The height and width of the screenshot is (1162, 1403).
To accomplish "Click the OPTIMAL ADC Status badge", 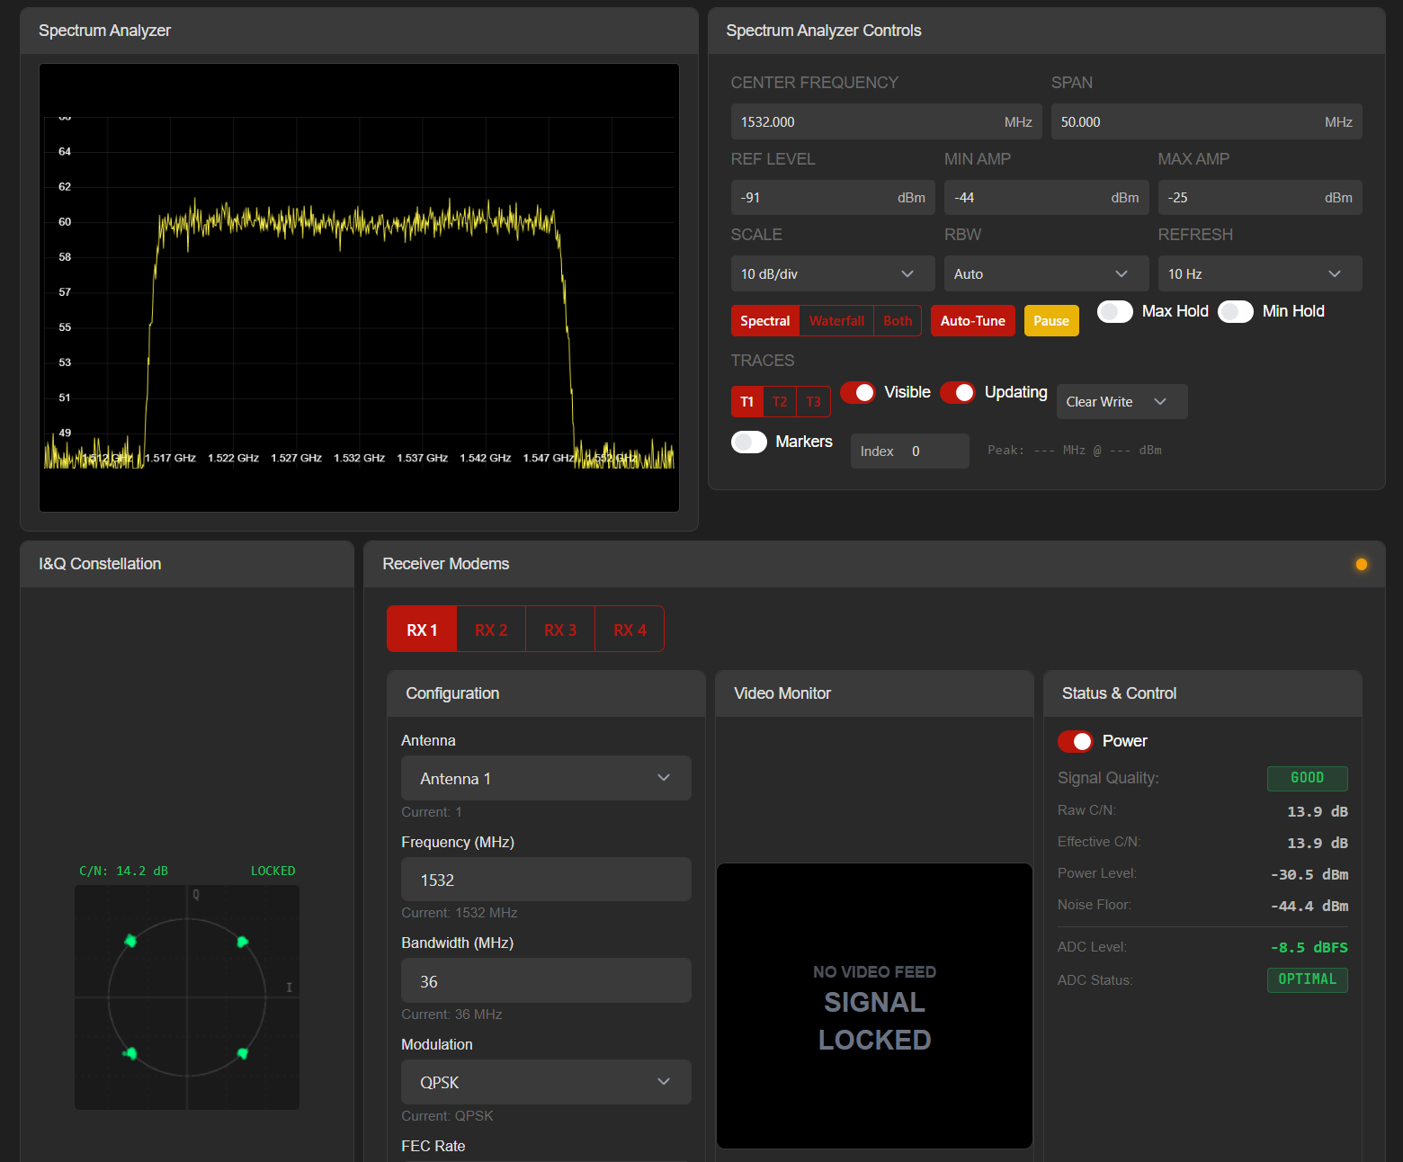I will click(x=1307, y=979).
